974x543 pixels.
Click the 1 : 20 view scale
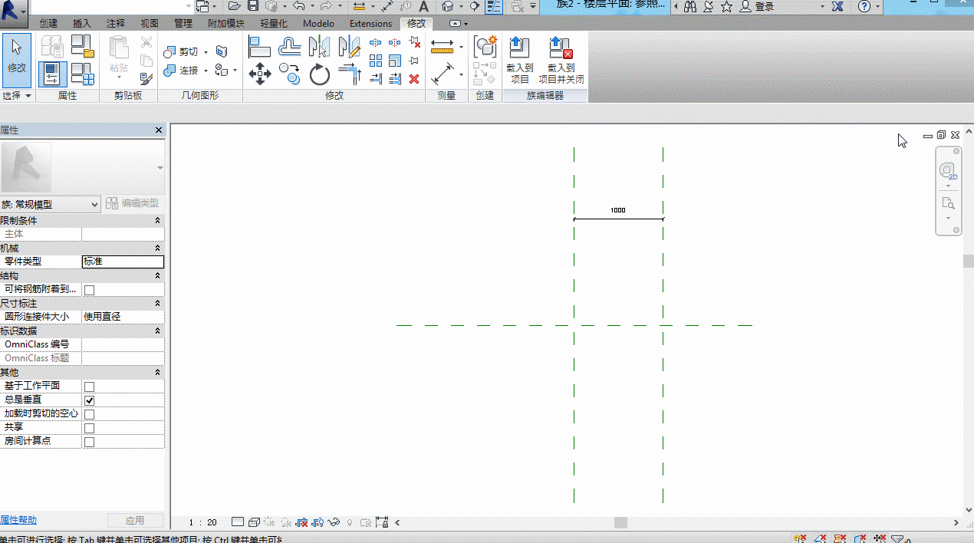coord(202,523)
